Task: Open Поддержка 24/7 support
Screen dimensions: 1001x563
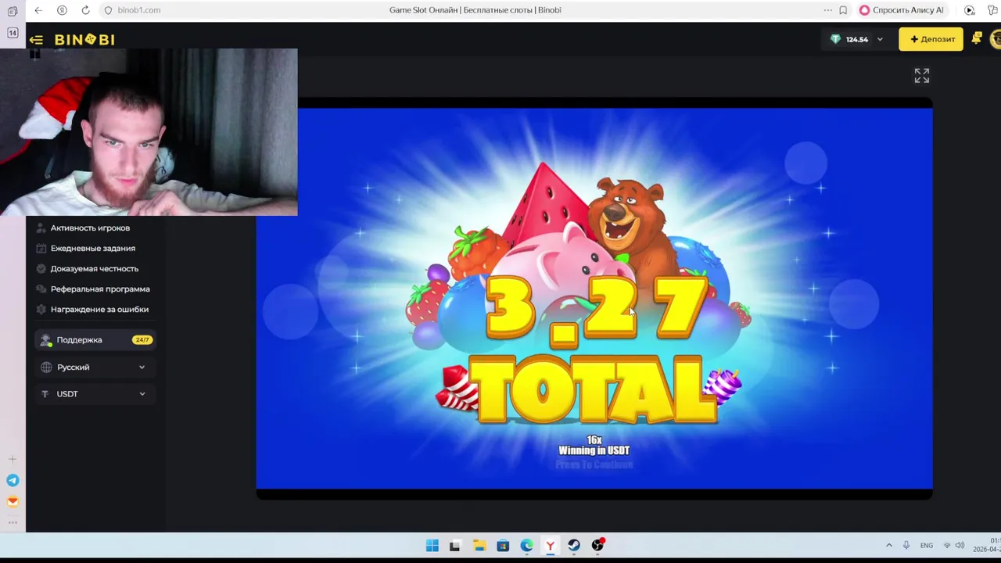Action: tap(95, 339)
